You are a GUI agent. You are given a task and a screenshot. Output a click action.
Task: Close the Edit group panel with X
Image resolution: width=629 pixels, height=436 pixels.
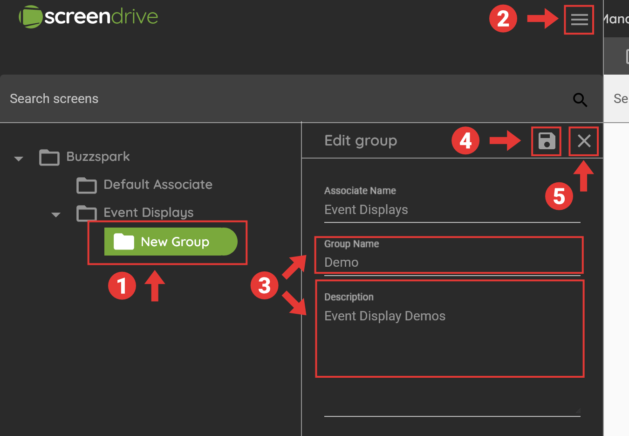(584, 141)
